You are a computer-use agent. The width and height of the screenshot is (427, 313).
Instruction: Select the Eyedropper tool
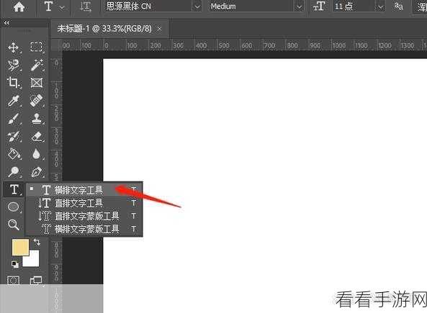pos(14,101)
